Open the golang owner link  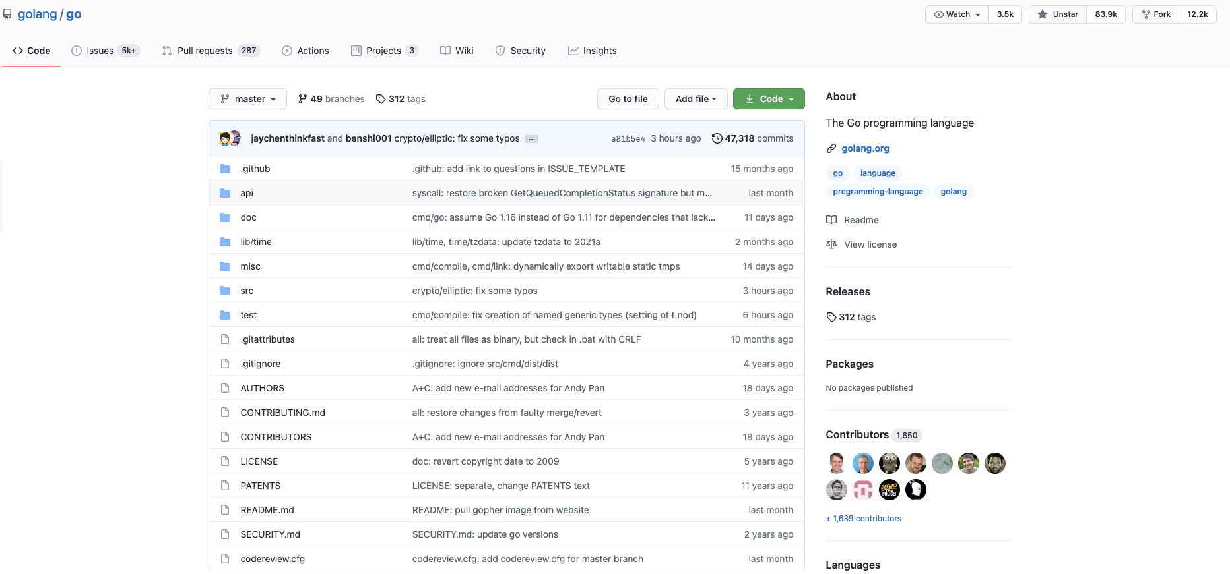tap(37, 14)
